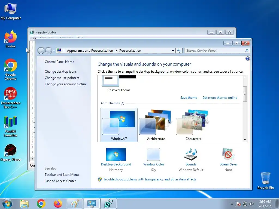This screenshot has width=279, height=209.
Task: Switch to Paint in the taskbar
Action: pos(75,204)
